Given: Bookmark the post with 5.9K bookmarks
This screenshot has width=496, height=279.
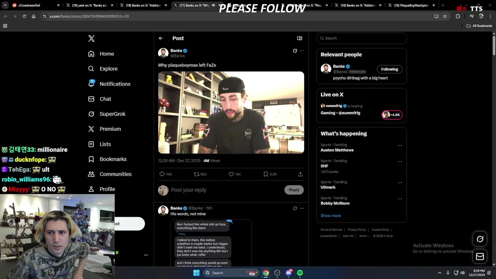Looking at the screenshot, I should [270, 174].
